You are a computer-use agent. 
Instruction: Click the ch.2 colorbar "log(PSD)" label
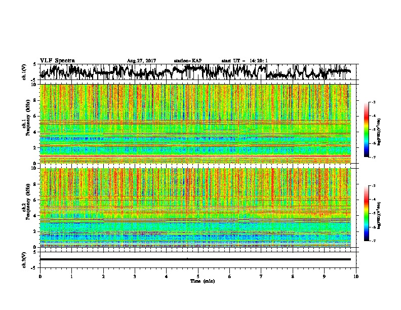click(x=379, y=215)
